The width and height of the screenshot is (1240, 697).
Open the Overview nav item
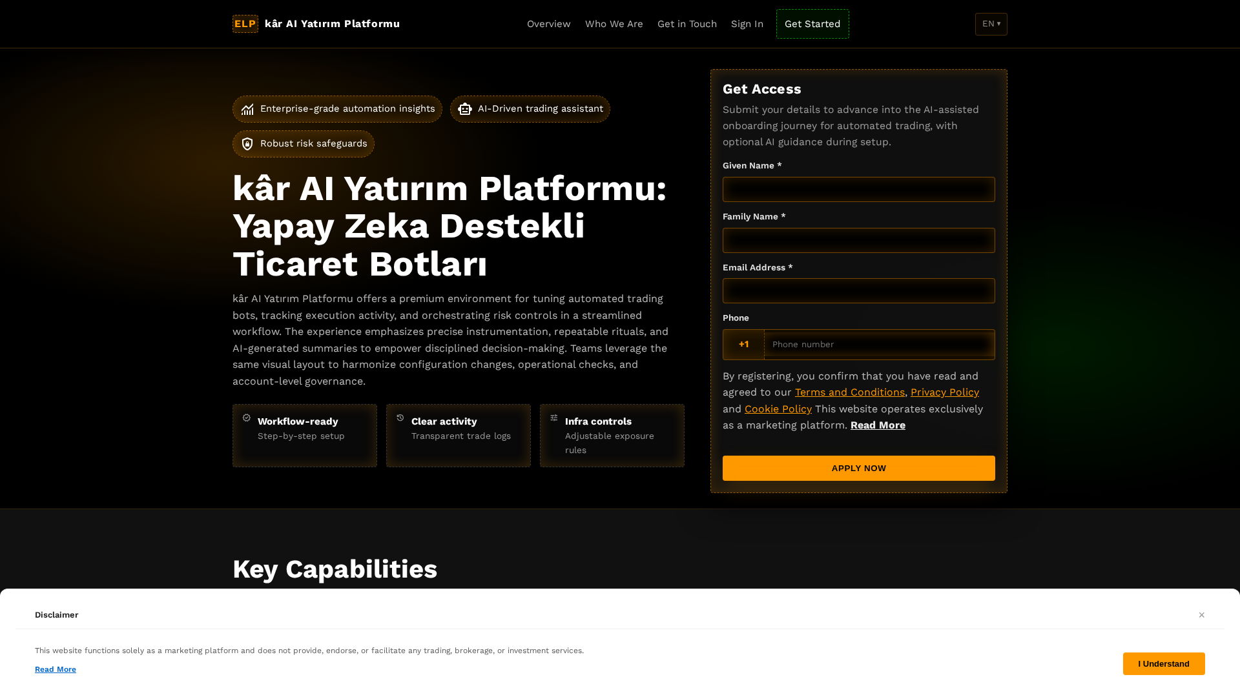[549, 24]
